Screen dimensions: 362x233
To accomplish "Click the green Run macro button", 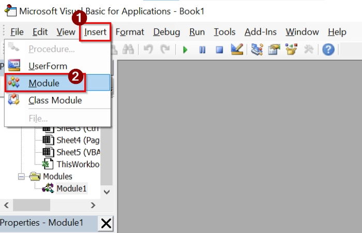I will point(185,50).
